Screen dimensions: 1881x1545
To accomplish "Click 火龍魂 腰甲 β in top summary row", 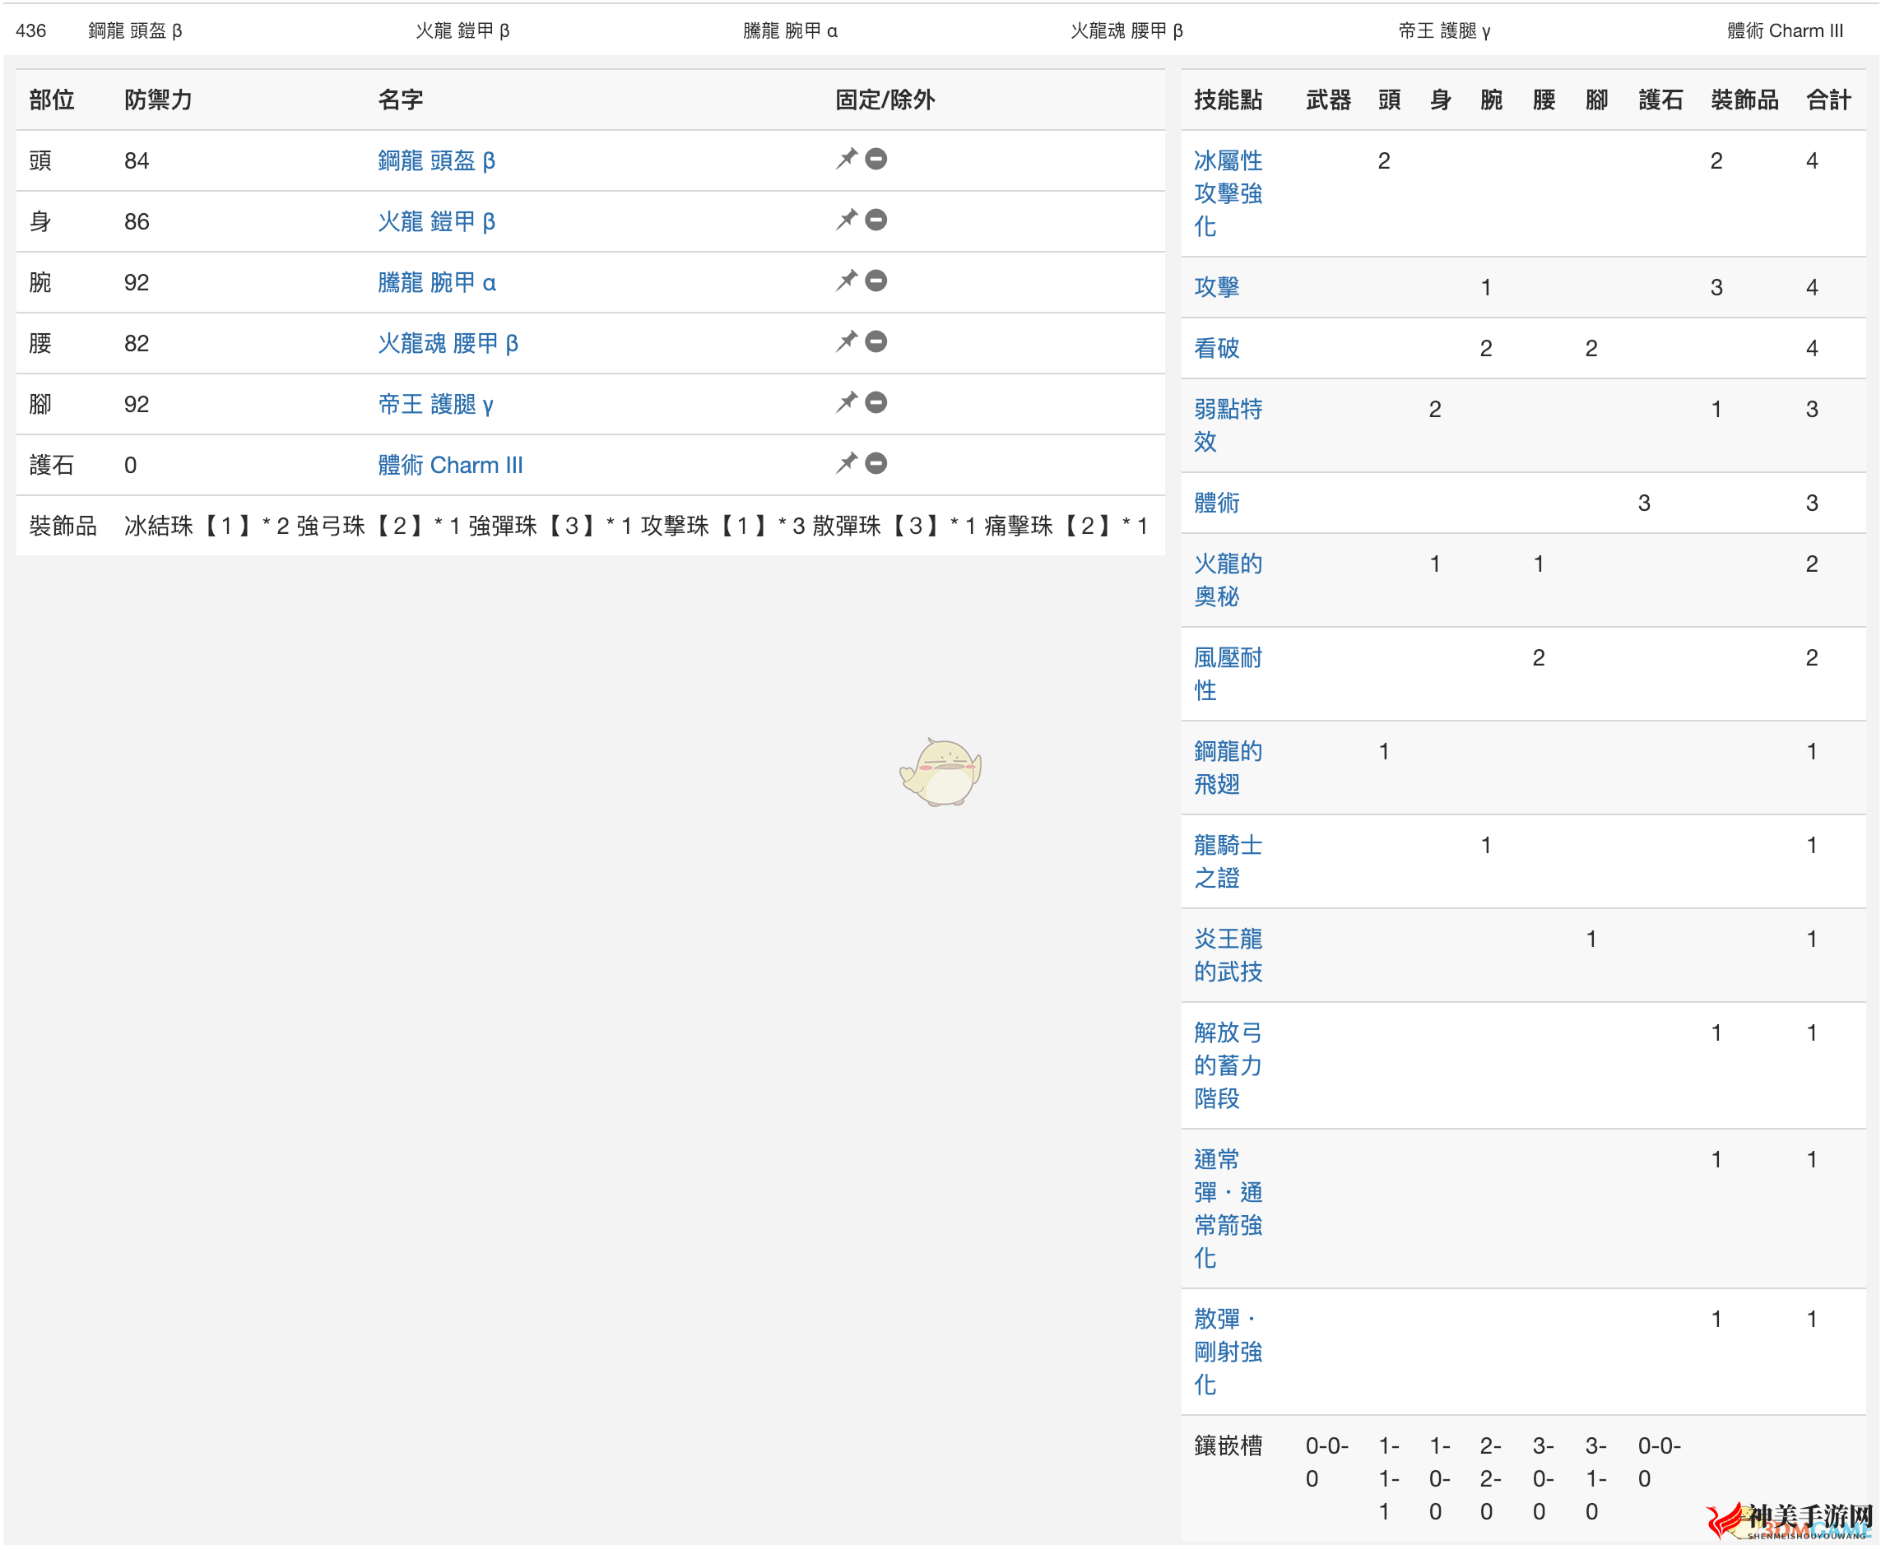I will click(x=1126, y=31).
